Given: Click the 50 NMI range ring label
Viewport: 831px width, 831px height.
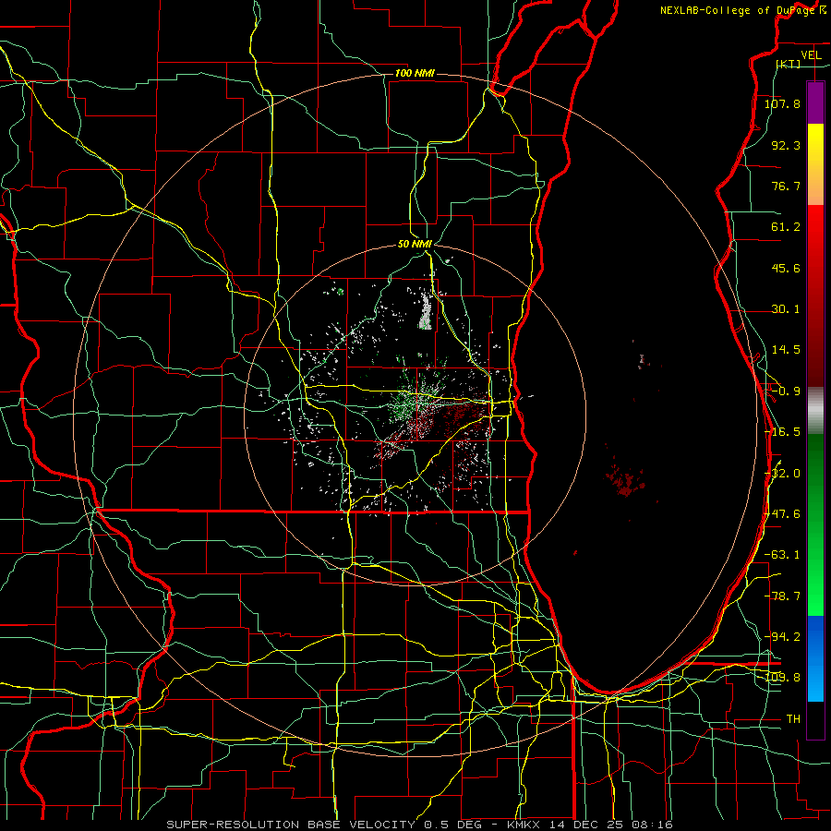Looking at the screenshot, I should [415, 245].
